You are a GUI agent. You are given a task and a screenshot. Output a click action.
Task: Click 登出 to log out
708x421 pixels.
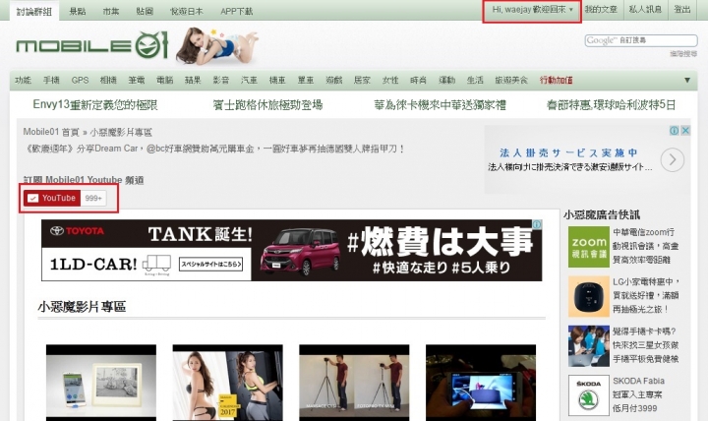[x=682, y=10]
